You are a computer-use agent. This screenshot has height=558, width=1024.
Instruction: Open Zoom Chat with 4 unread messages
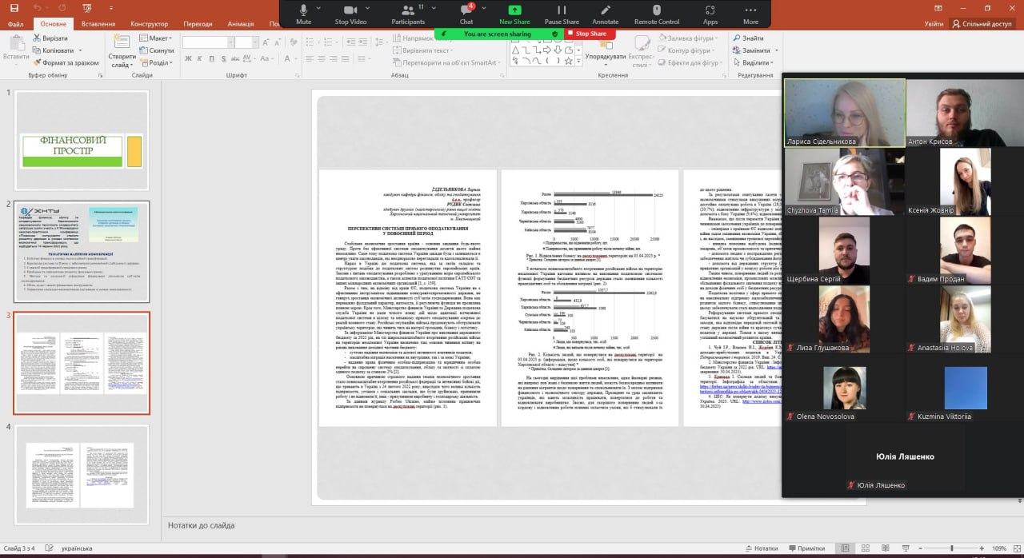click(x=466, y=14)
